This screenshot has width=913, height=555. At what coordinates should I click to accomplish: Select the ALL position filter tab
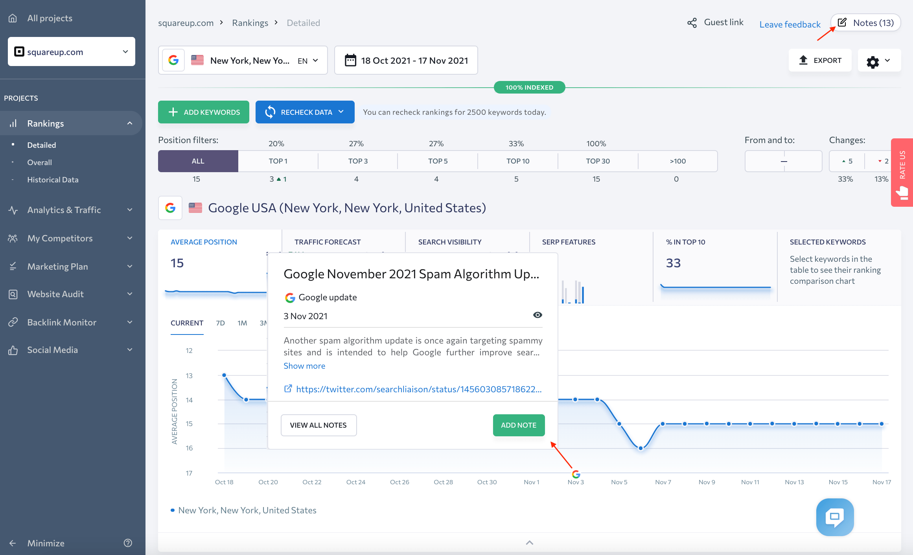198,161
